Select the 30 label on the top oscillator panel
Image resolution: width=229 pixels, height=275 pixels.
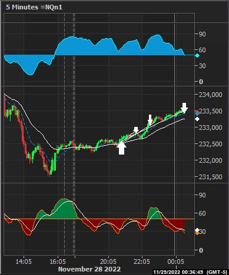point(203,66)
